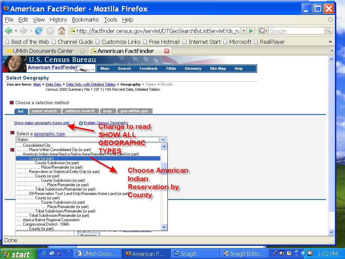The height and width of the screenshot is (259, 345).
Task: Open the tab list dropdown arrow
Action: [332, 51]
